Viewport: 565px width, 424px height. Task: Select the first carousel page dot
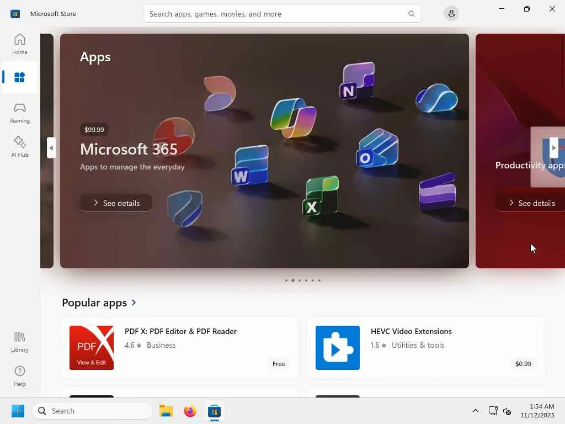coord(286,280)
